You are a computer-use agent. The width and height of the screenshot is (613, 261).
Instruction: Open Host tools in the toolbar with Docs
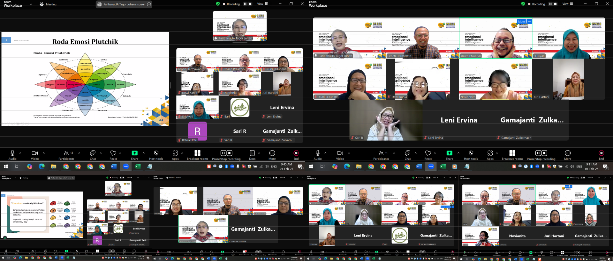[156, 154]
